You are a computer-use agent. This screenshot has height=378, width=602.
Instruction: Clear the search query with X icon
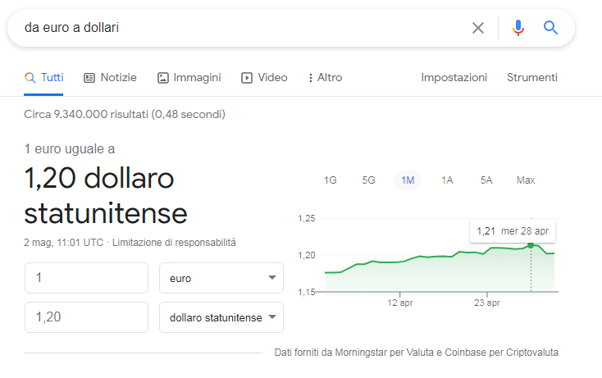click(478, 28)
